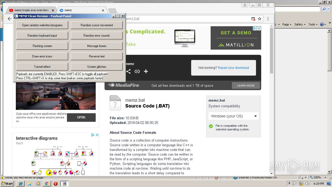Viewport: 332px width, 187px height.
Task: Click the 6:29 PM system clock
Action: tap(319, 184)
